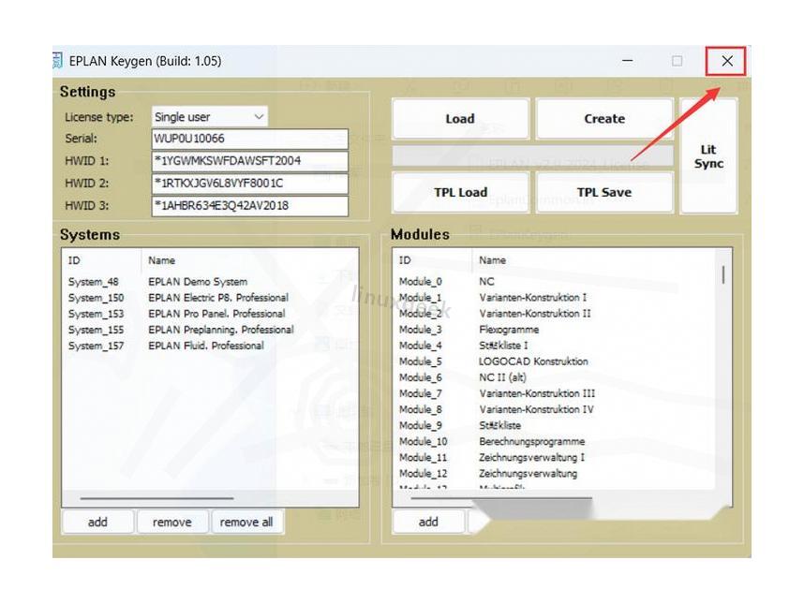Select the EPLAN Fluid Professional system row
Viewport: 804px width, 604px height.
[x=178, y=346]
